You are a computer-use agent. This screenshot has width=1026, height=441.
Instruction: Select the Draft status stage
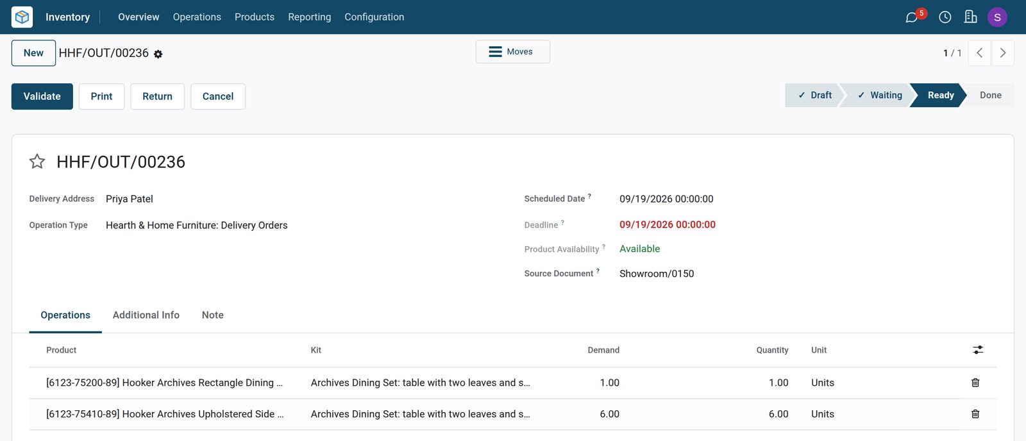point(814,95)
